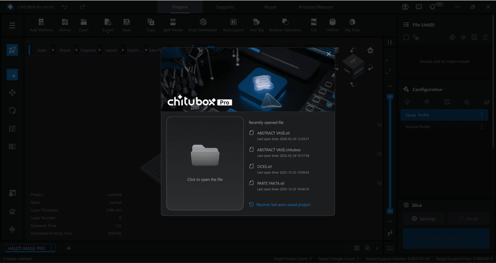Select the Cut tool
Viewport: 496px width, 263px height.
point(314,25)
